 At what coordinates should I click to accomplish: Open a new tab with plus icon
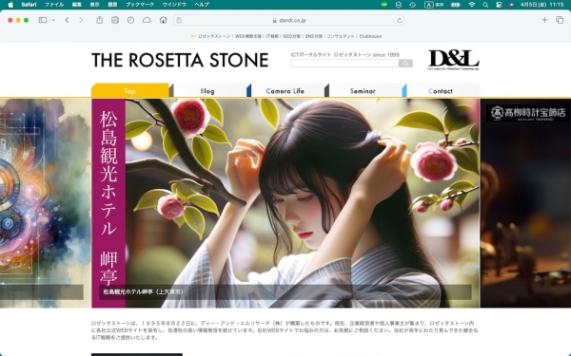coord(544,20)
